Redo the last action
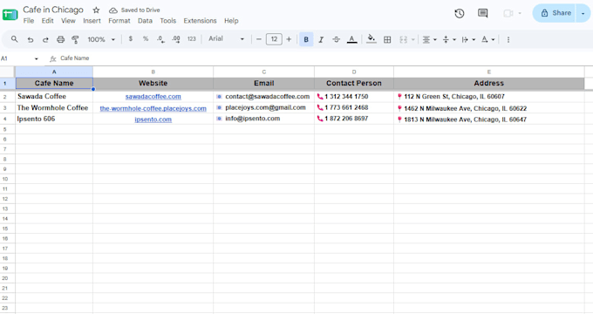 [45, 39]
